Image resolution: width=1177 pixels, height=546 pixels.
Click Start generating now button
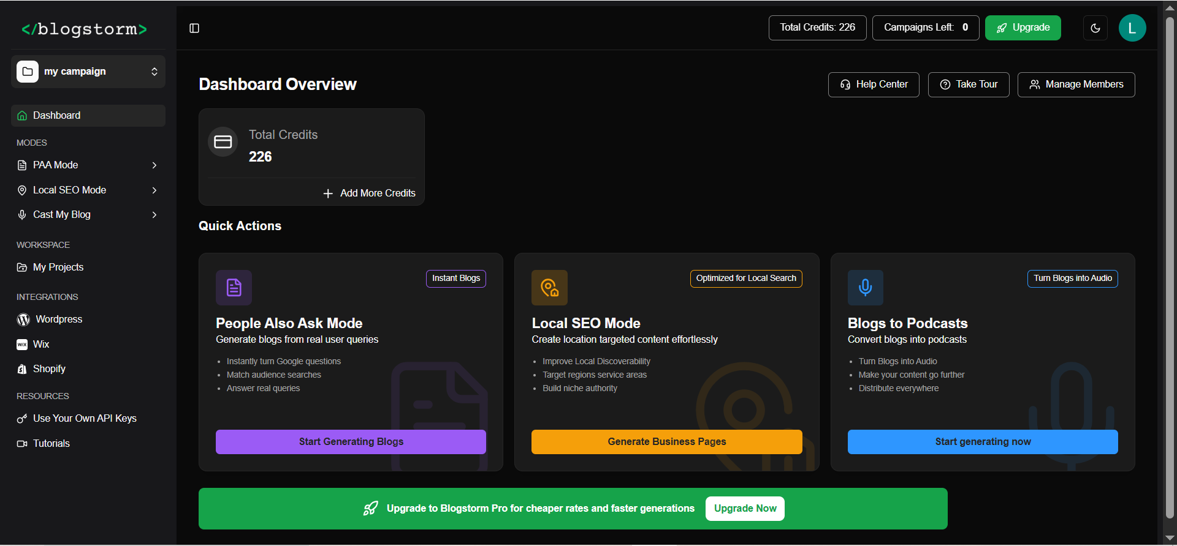(983, 442)
